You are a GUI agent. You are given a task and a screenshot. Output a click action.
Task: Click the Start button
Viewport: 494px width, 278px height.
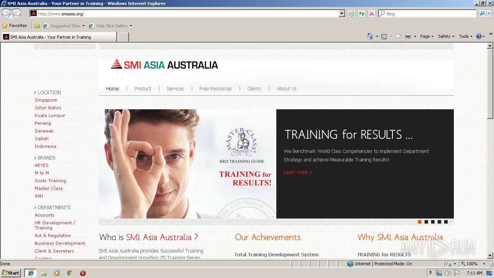pos(10,273)
